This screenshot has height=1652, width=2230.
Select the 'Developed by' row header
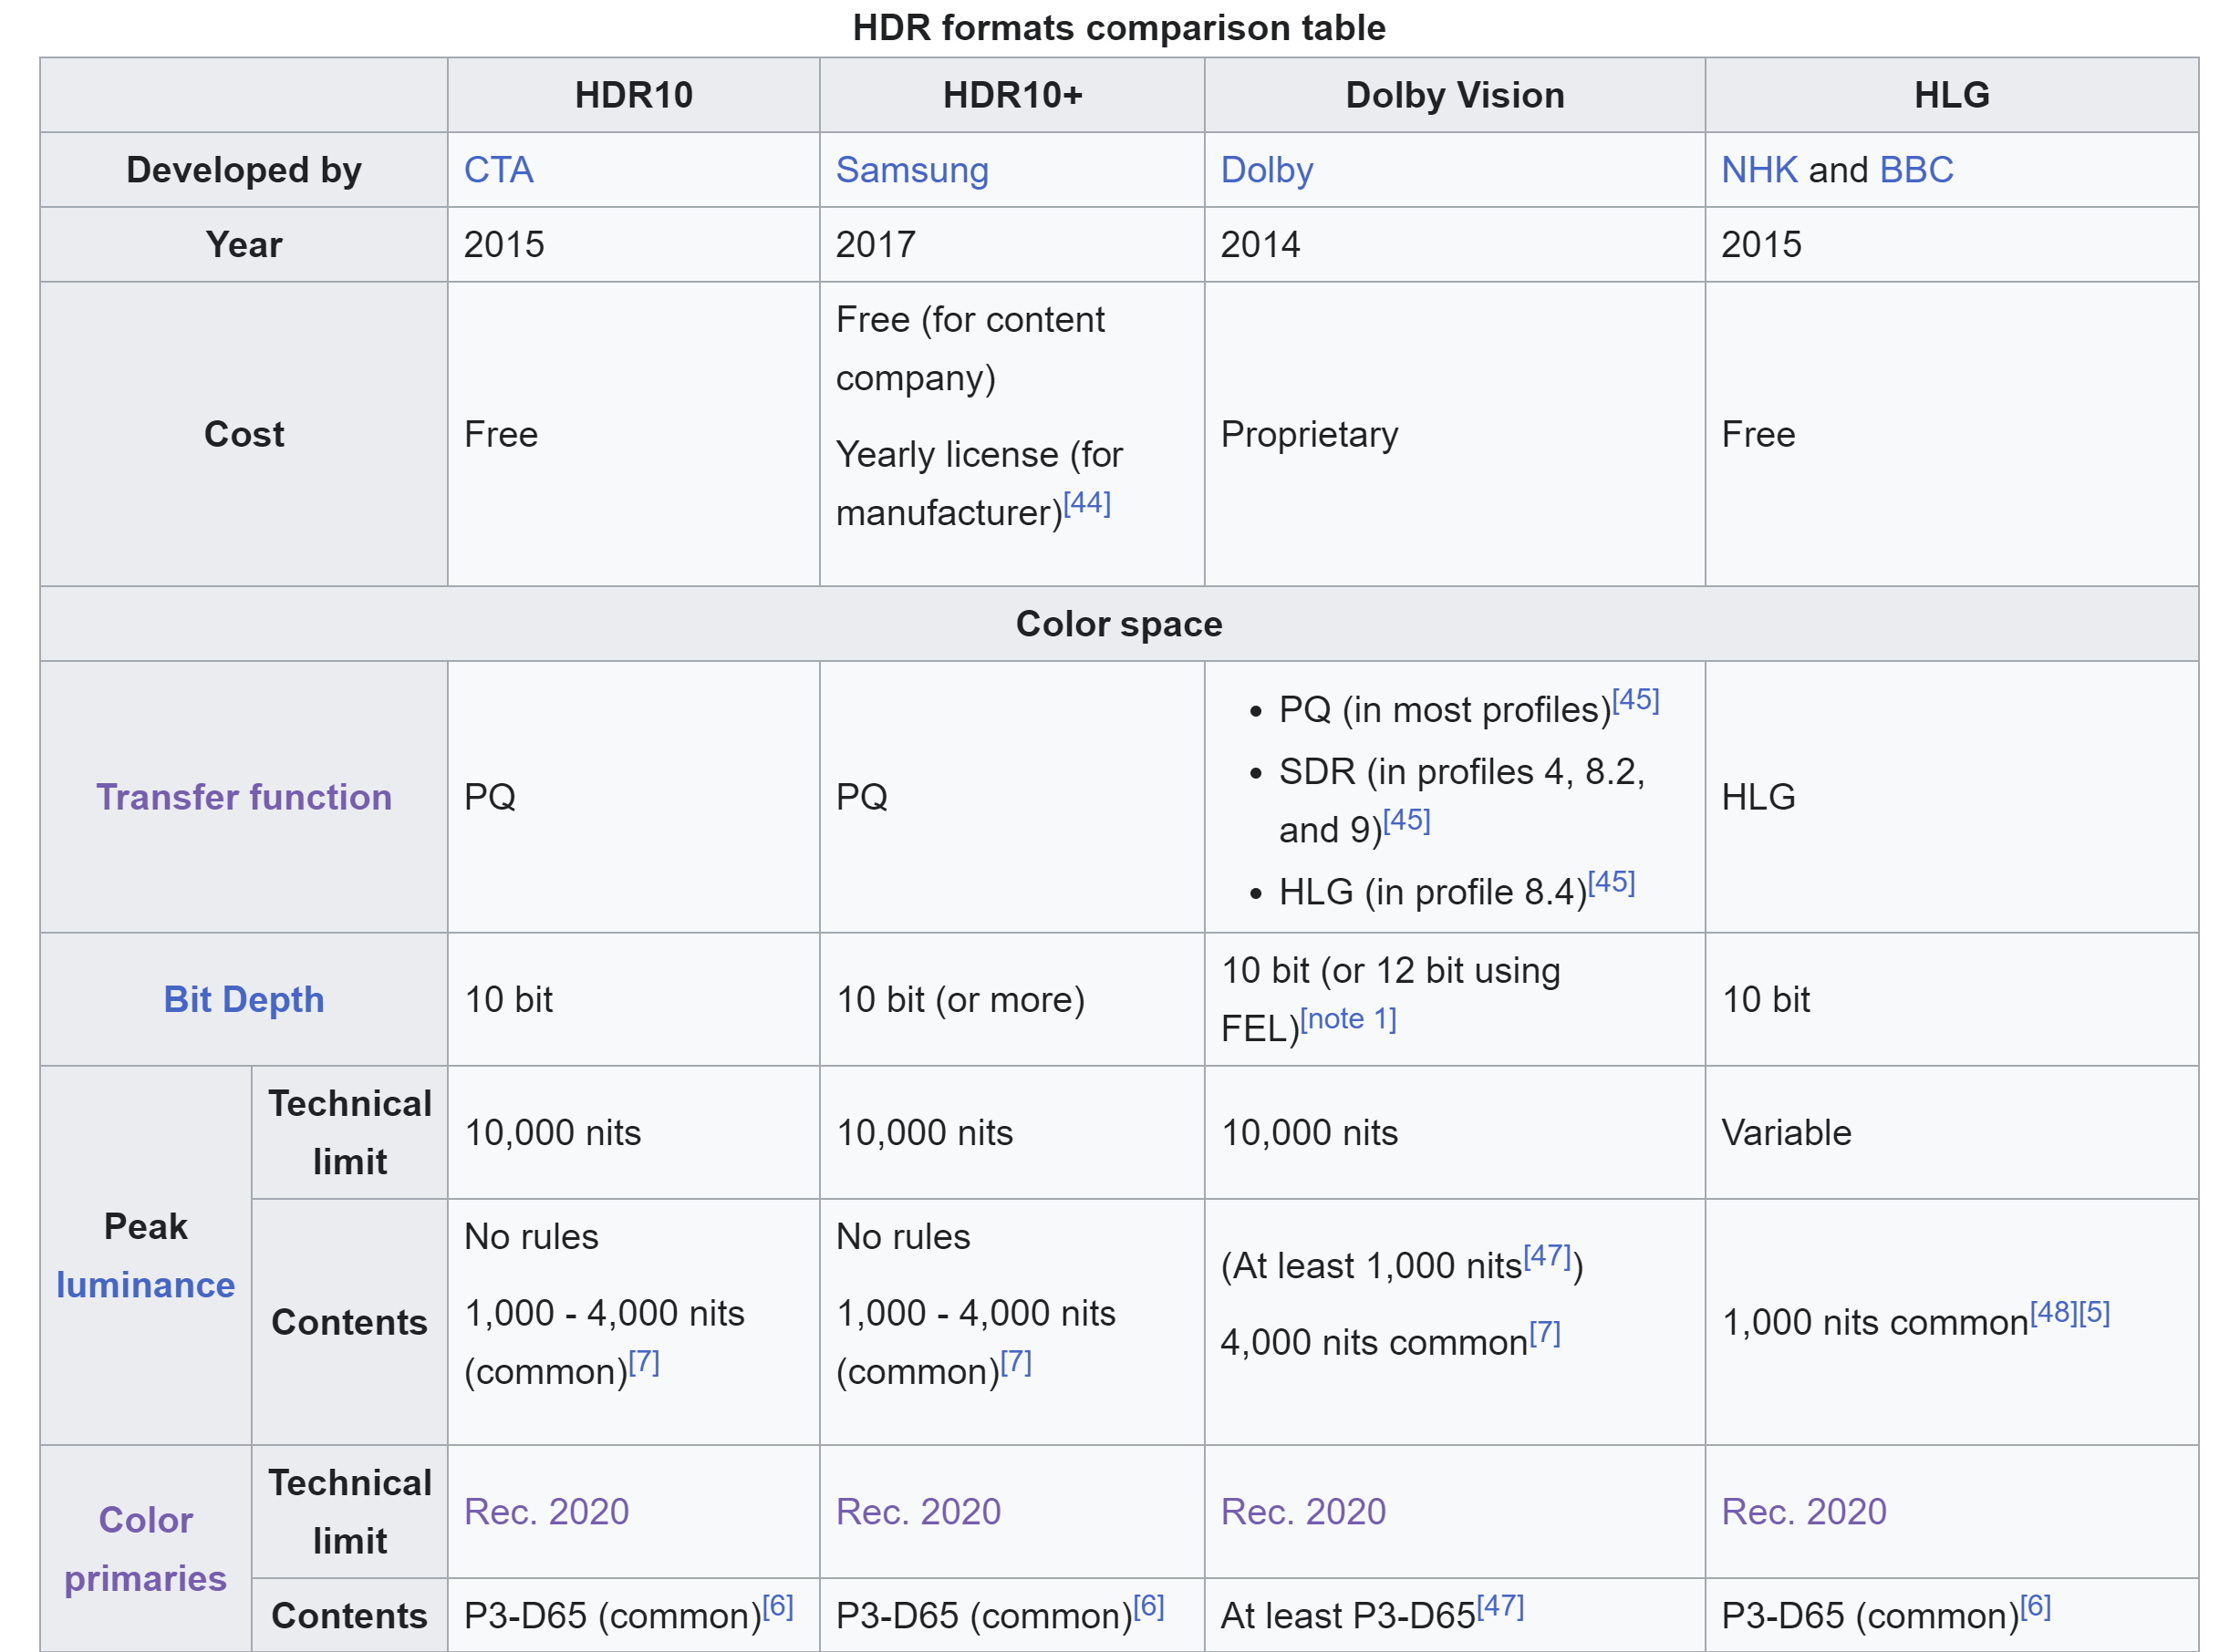point(244,170)
